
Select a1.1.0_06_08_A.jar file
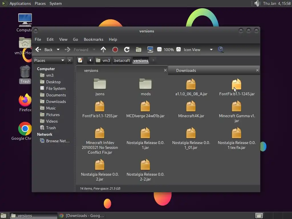tap(191, 87)
